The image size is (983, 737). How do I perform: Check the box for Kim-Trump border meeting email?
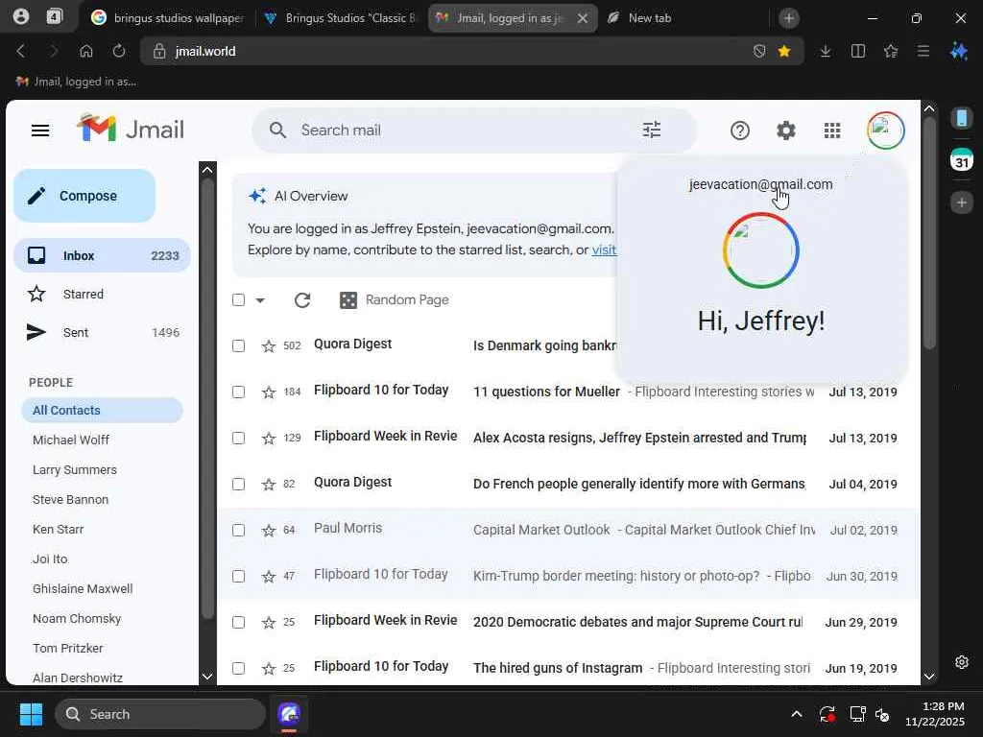click(238, 577)
